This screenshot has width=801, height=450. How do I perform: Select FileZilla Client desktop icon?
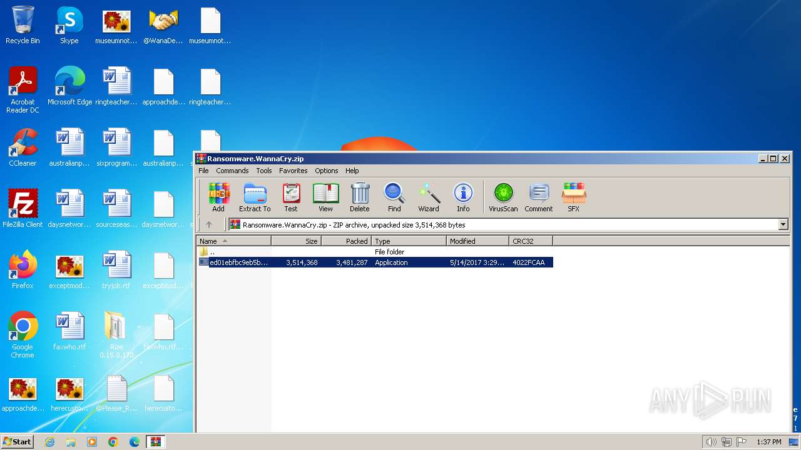(x=23, y=209)
